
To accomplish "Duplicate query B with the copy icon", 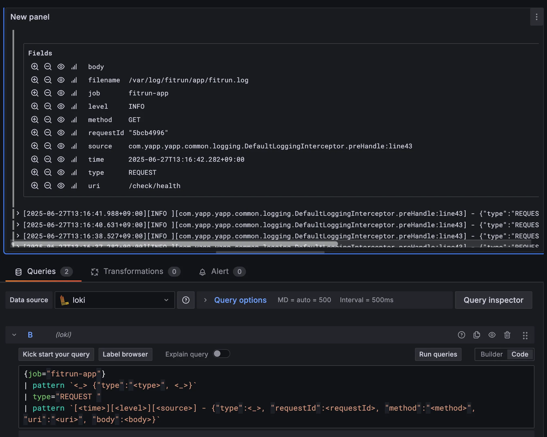I will click(477, 335).
